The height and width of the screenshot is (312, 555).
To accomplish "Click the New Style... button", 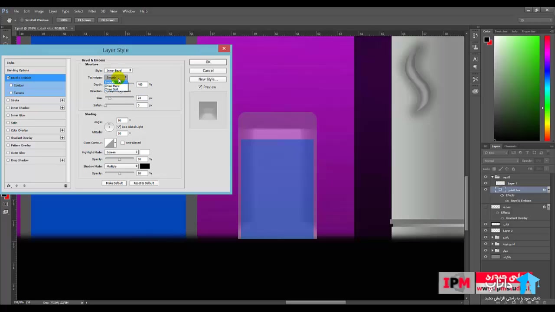I will pos(208,79).
